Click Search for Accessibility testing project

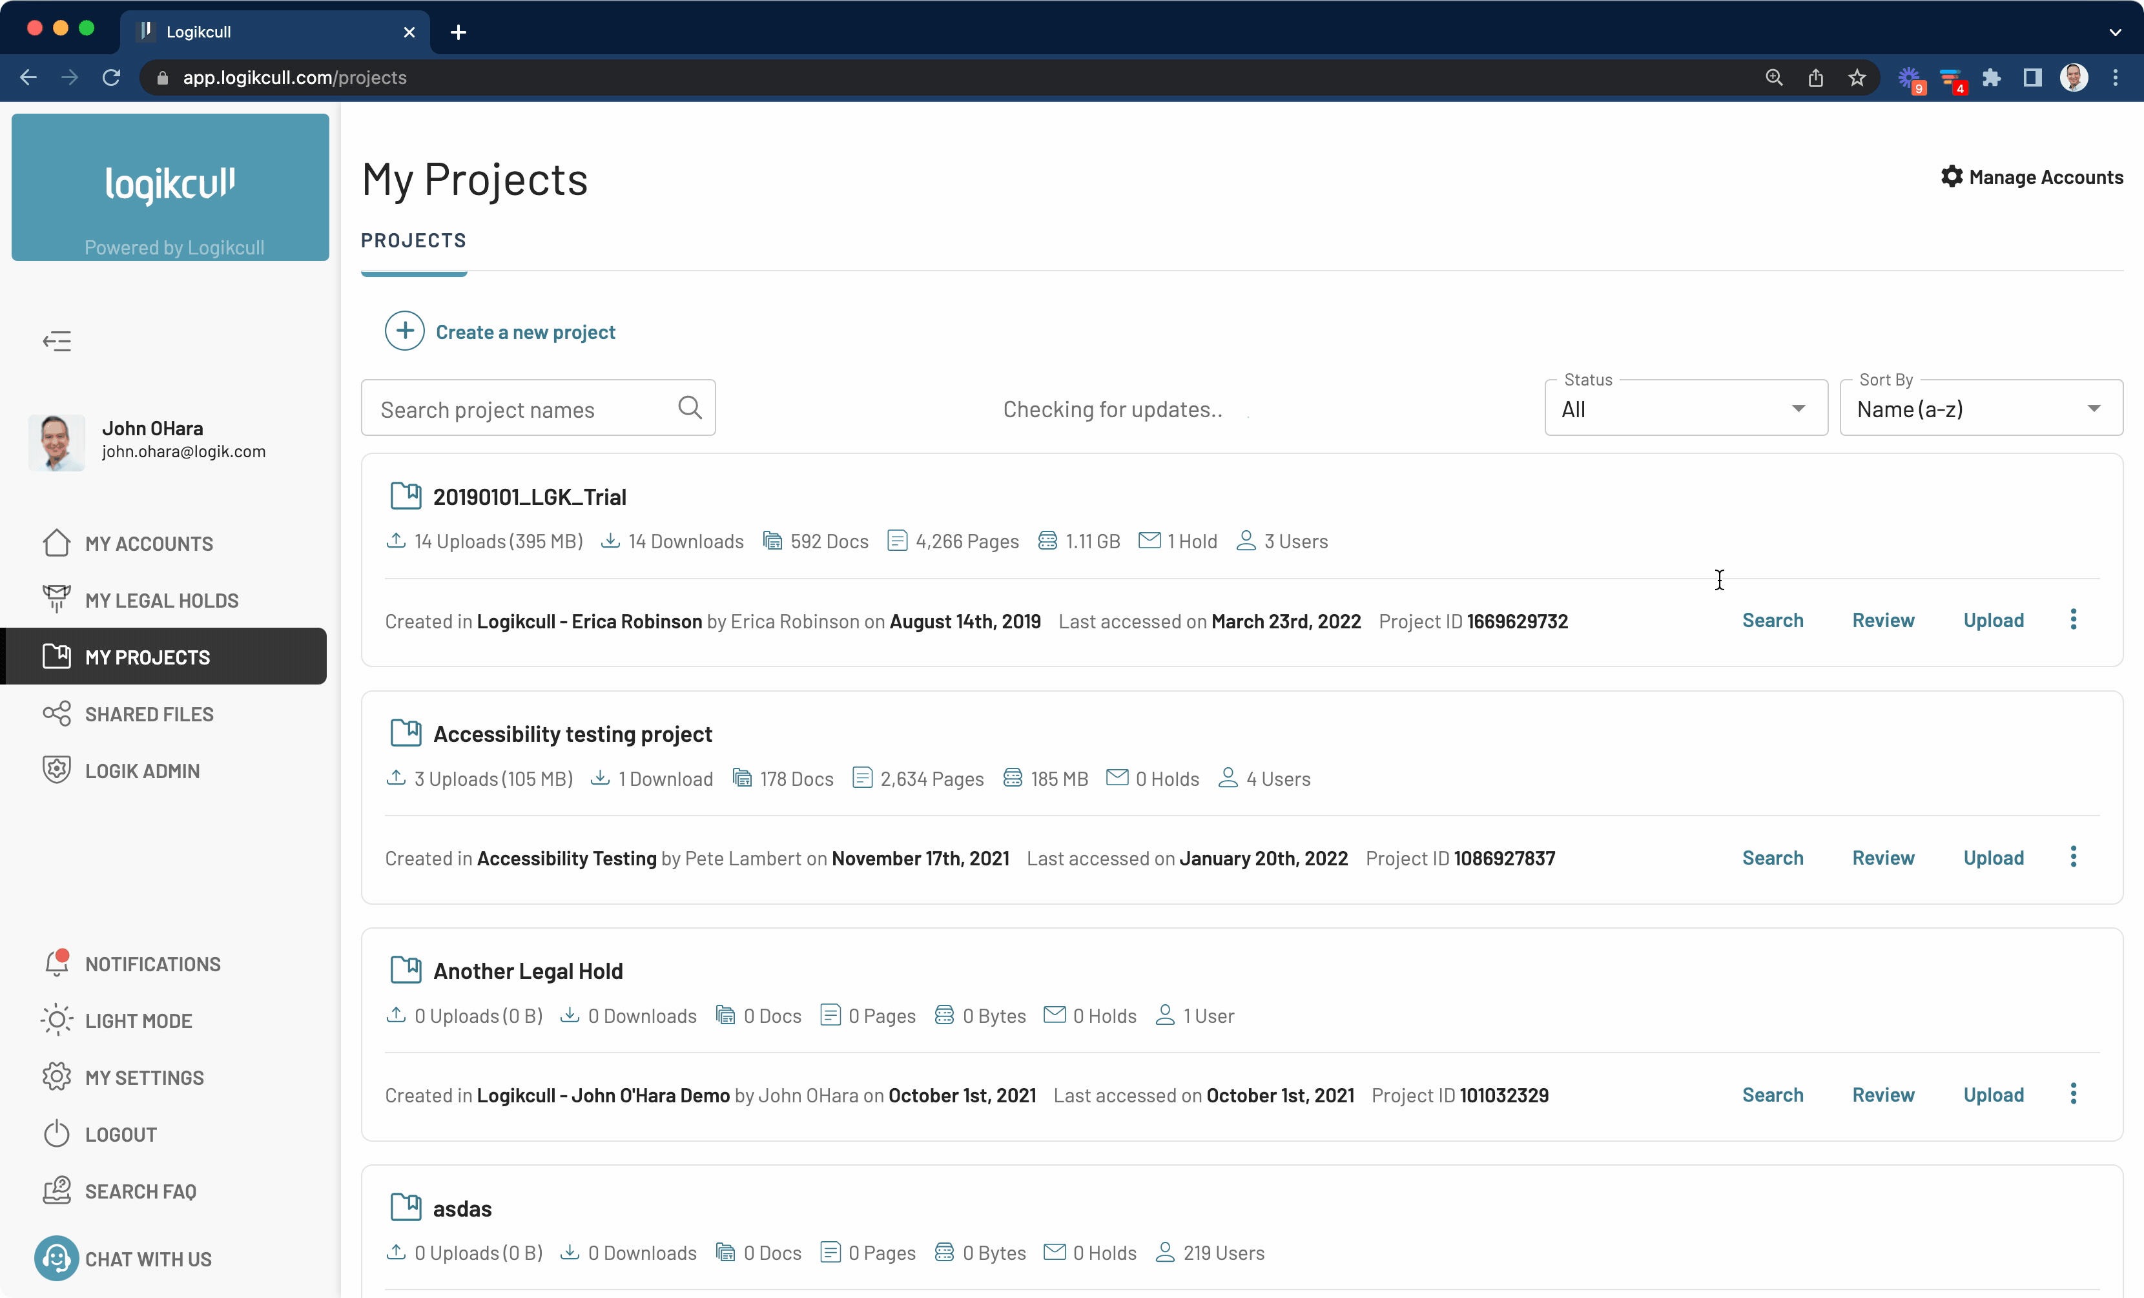point(1773,858)
